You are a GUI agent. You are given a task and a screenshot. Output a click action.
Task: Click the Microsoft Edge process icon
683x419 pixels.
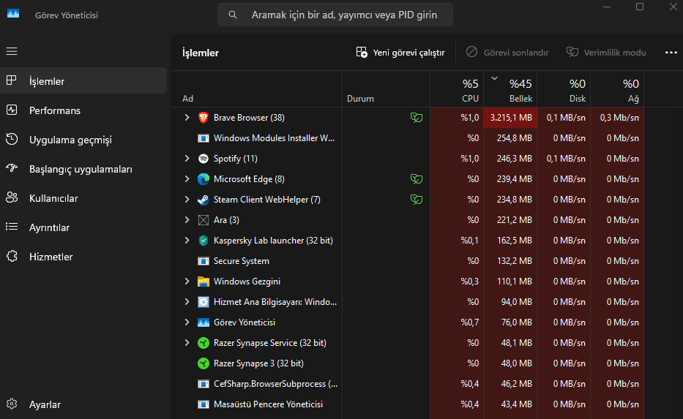[204, 179]
